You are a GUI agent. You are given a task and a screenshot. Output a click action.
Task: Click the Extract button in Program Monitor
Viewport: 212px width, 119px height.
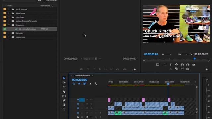[188, 65]
